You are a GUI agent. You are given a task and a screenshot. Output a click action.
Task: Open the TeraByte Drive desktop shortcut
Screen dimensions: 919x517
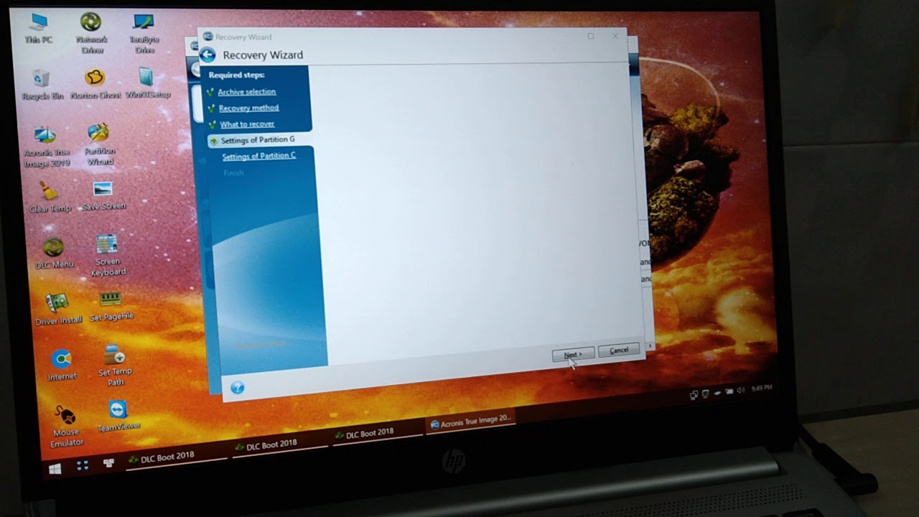point(144,33)
